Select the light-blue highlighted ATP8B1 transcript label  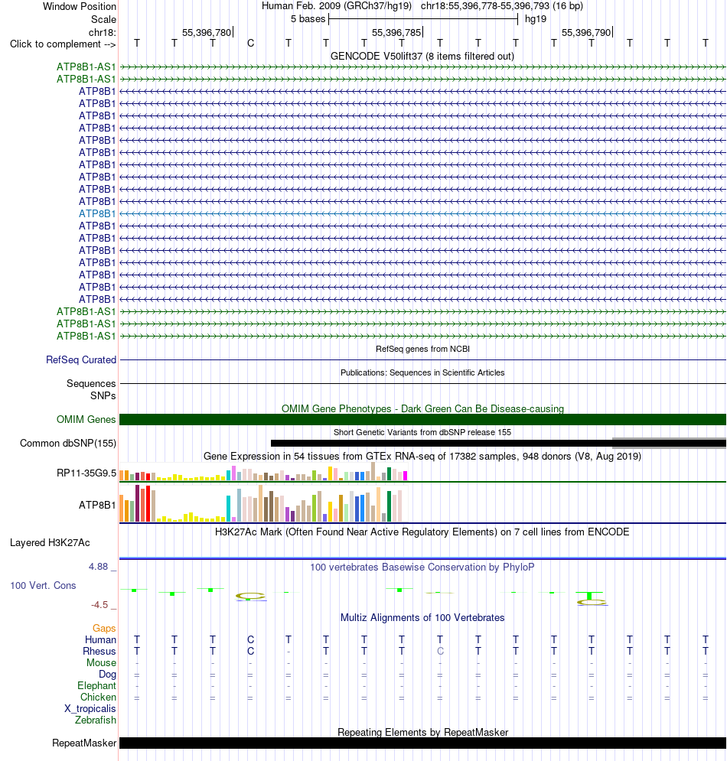pos(97,213)
